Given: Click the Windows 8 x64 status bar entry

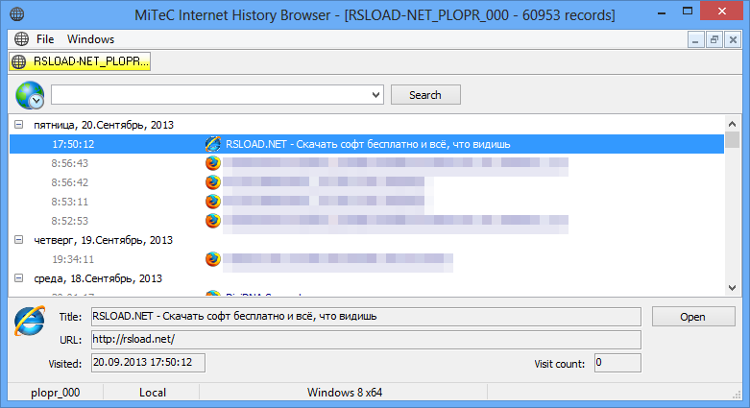Looking at the screenshot, I should (345, 393).
